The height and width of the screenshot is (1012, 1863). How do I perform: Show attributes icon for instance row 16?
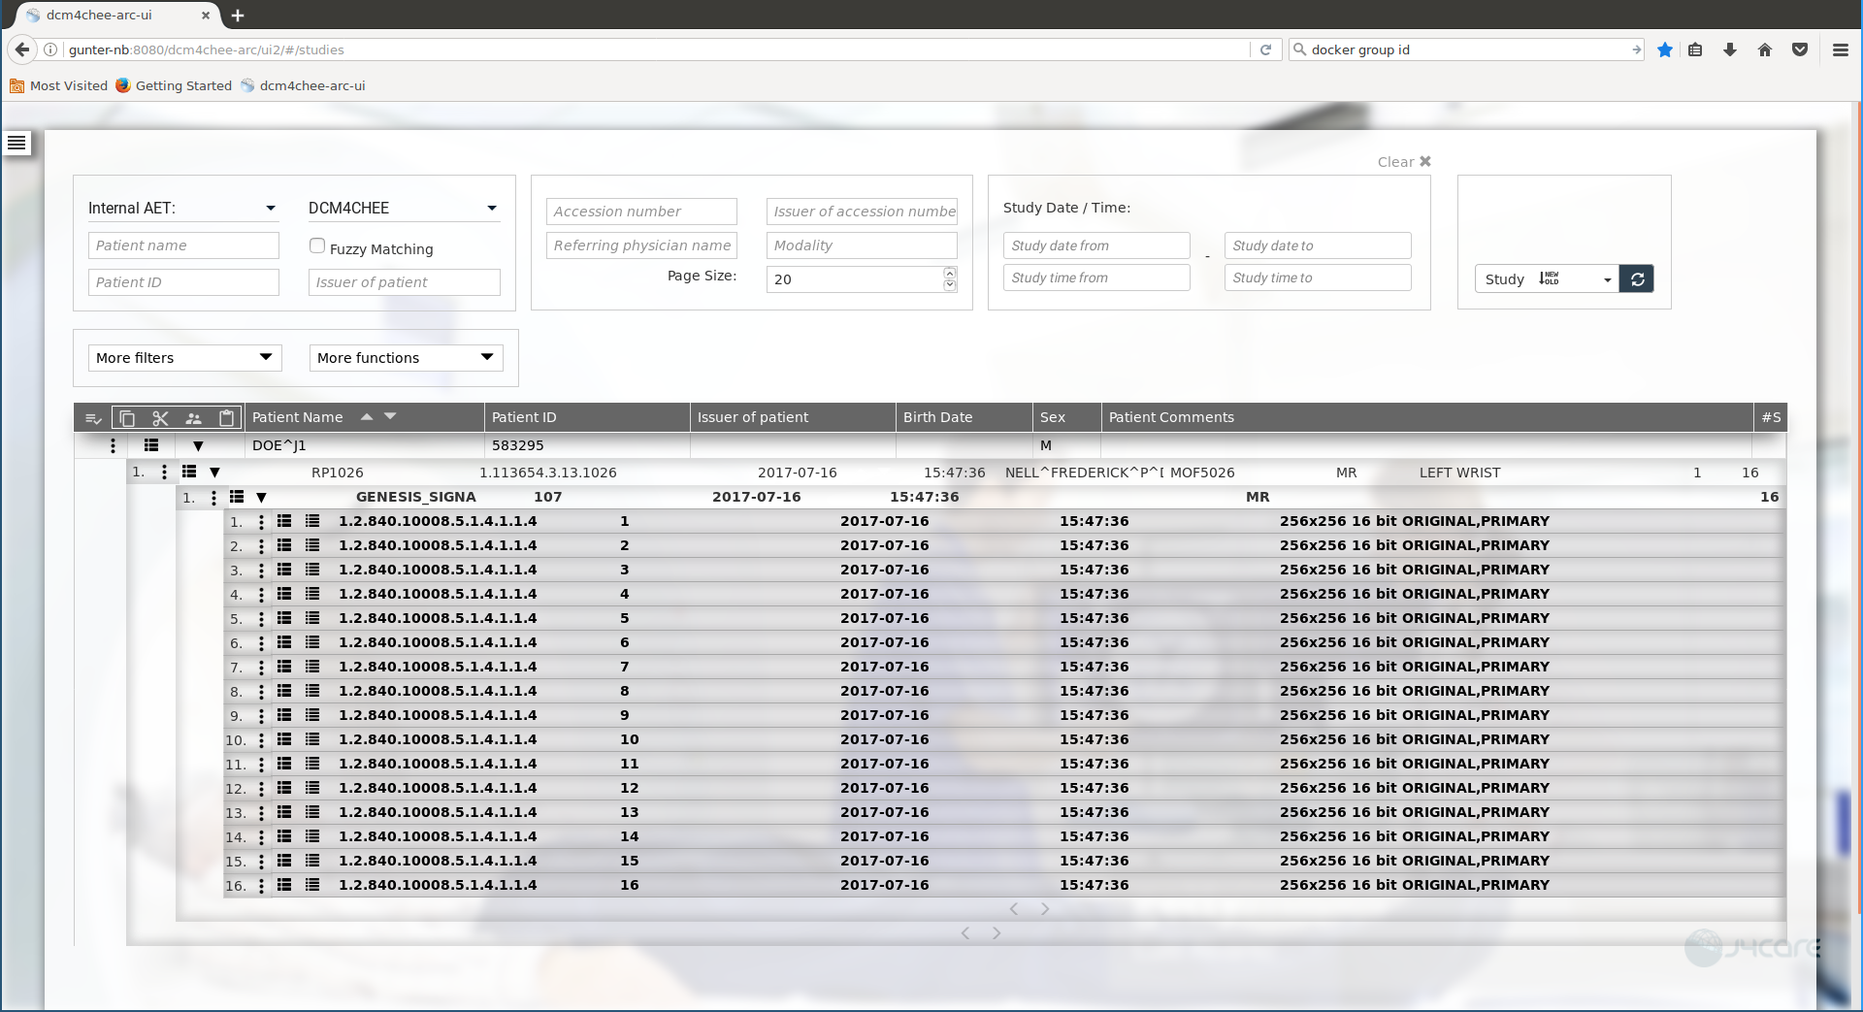tap(284, 885)
